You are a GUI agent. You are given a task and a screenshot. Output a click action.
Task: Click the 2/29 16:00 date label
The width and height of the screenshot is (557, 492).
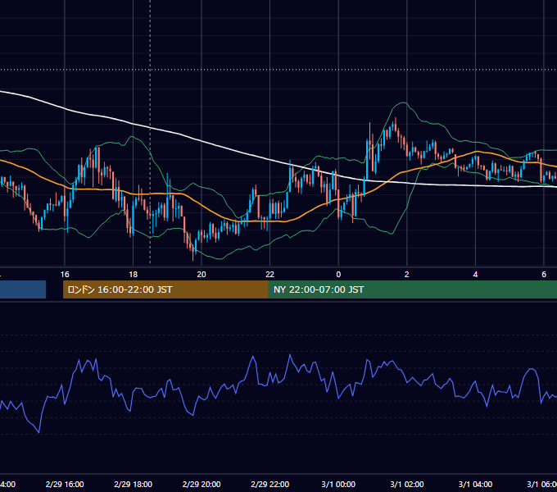[65, 484]
